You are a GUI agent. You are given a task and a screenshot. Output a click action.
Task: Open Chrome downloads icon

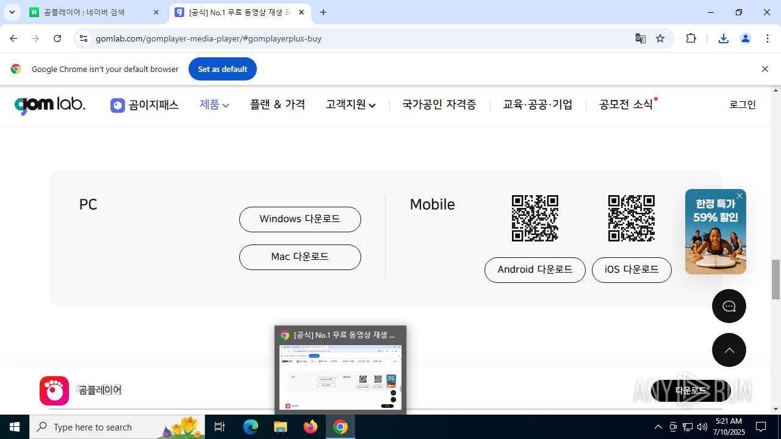(724, 38)
